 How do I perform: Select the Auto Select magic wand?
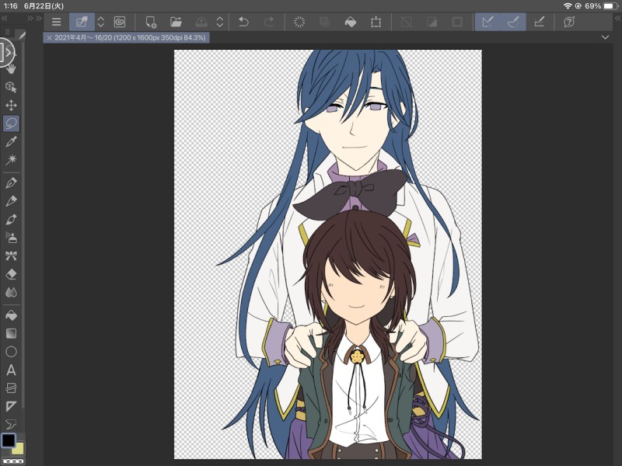click(x=11, y=160)
